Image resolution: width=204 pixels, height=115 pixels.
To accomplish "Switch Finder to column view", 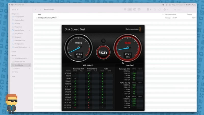I will tap(135, 9).
